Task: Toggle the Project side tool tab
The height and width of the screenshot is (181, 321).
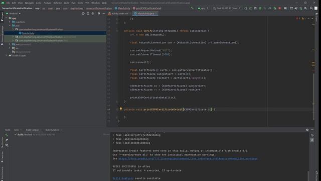Action: click(x=2, y=17)
